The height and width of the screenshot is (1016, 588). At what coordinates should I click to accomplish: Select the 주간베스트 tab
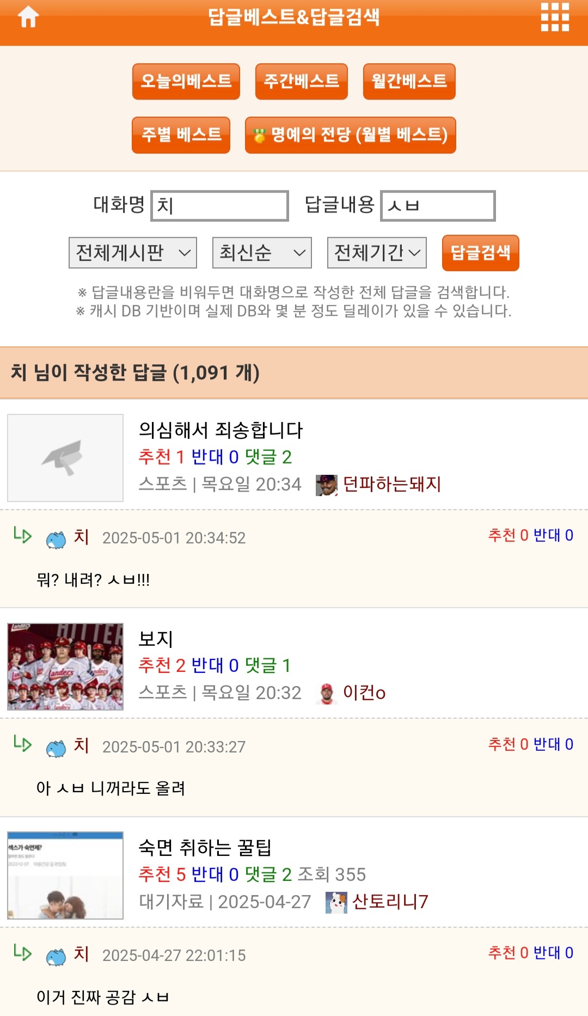point(301,82)
